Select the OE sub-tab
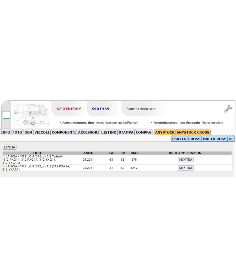Viewport: 236px width, 276px height. coord(231,139)
